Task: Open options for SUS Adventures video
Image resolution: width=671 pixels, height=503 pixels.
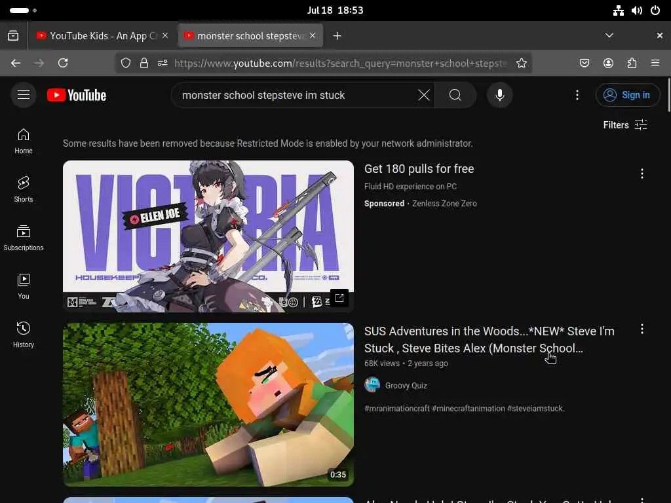Action: point(642,329)
